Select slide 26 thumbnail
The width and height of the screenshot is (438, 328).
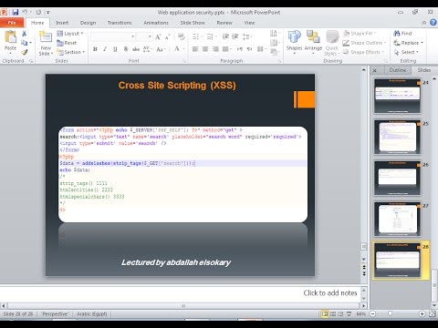click(397, 178)
